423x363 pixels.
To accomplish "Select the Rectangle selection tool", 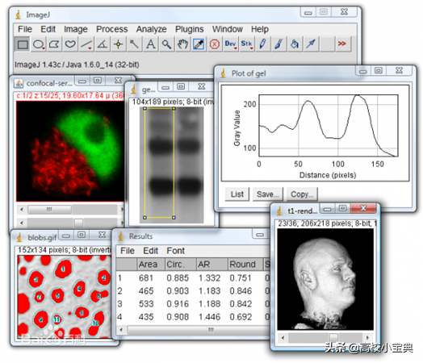I will click(x=23, y=44).
